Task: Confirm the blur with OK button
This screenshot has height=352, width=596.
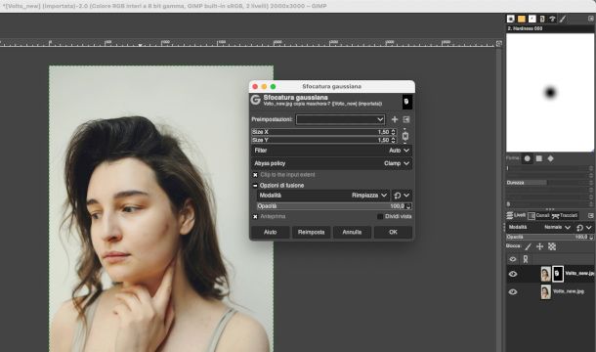Action: [x=393, y=232]
